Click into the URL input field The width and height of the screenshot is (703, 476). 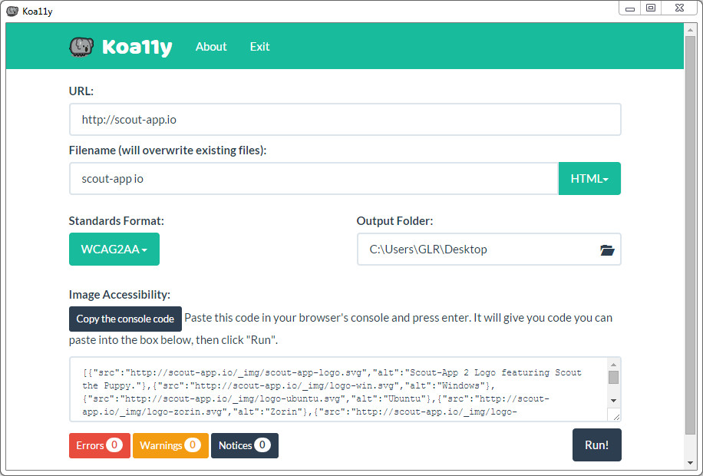[345, 119]
